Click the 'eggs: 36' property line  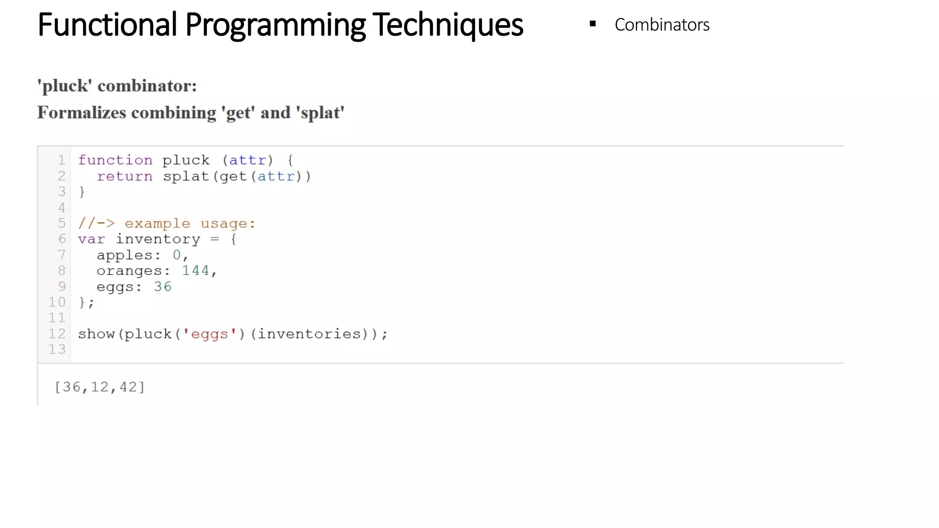[133, 287]
